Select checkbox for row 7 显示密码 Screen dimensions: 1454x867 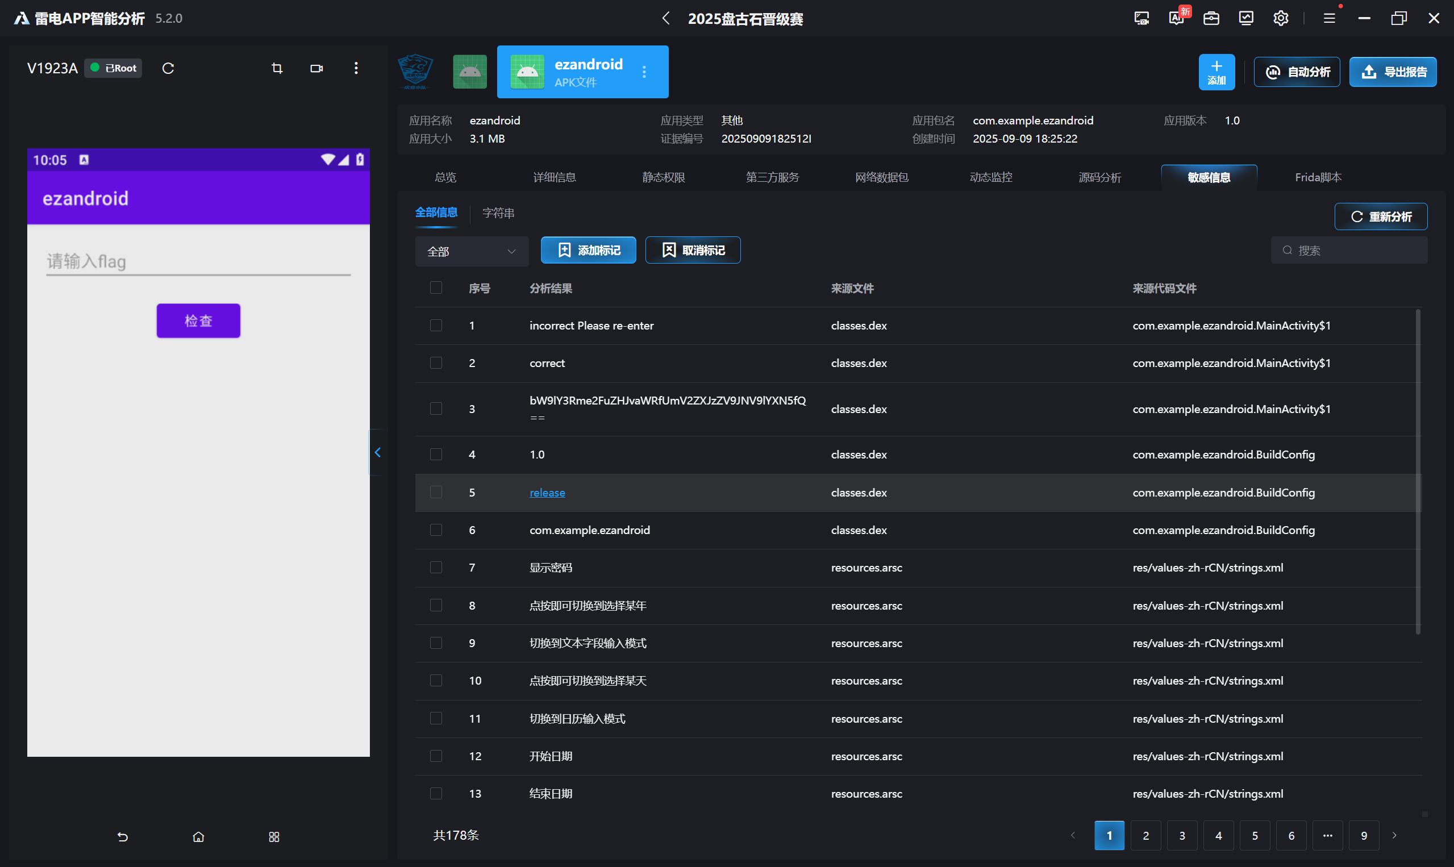(x=436, y=567)
